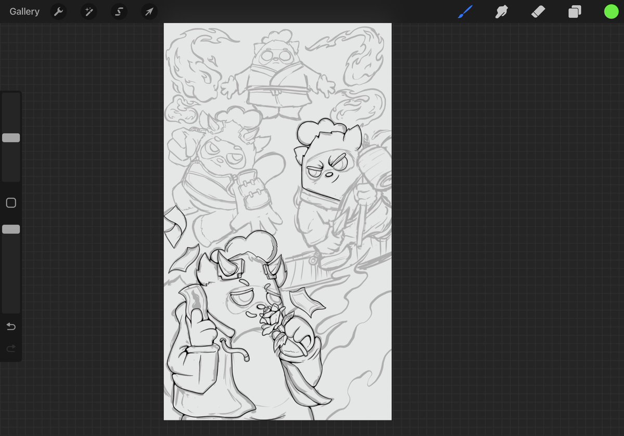
Task: Tap the drawing canvas artwork
Action: pos(277,221)
